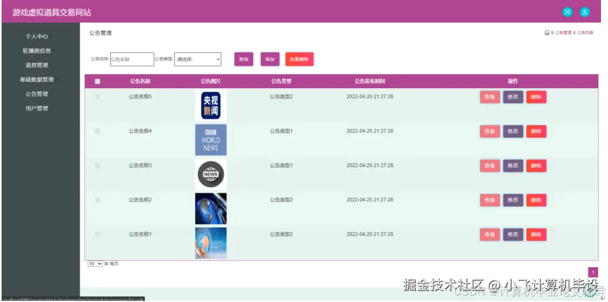
Task: Check the box for 公告名称4 row
Action: (x=98, y=132)
